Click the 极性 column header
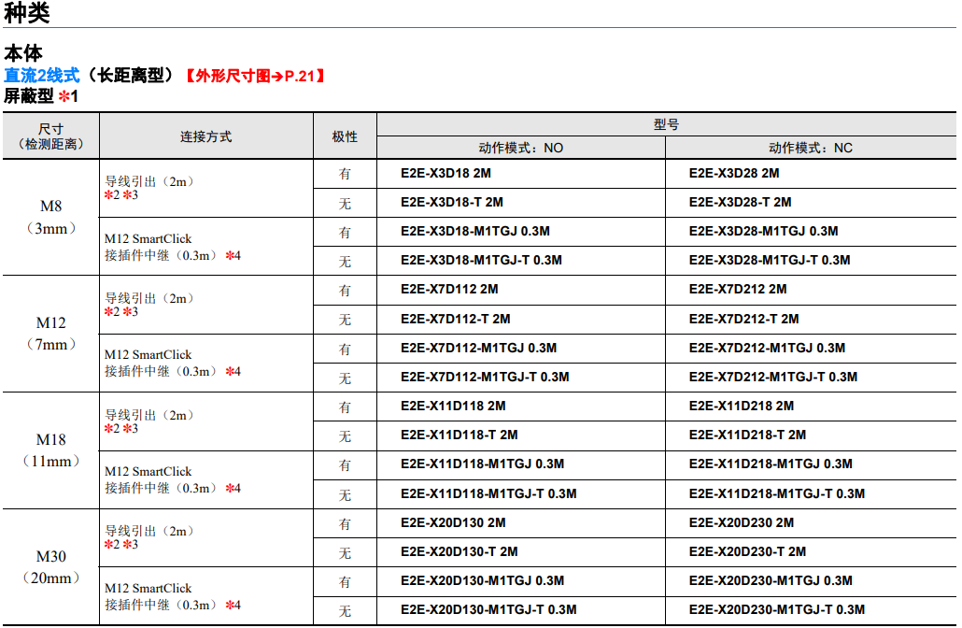Image resolution: width=962 pixels, height=628 pixels. [x=345, y=136]
